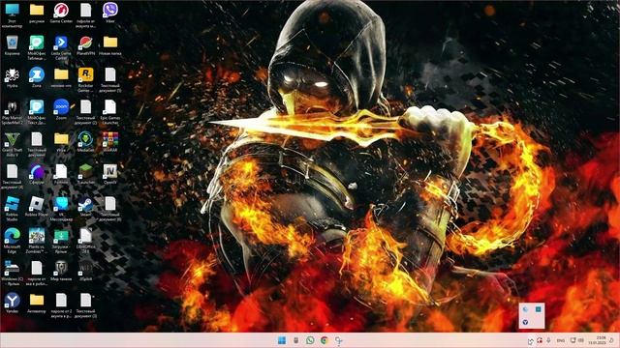Open Текстовый документ (6) file

pos(109,209)
